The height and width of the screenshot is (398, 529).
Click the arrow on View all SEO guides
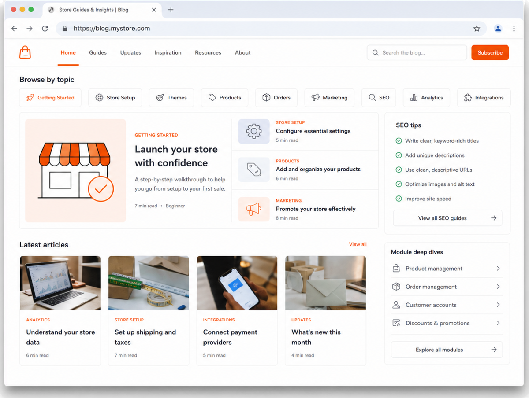point(494,218)
